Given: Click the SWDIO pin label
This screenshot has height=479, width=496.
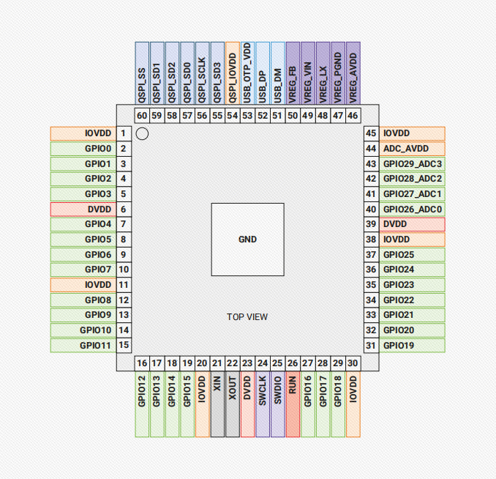Looking at the screenshot, I should (x=278, y=404).
